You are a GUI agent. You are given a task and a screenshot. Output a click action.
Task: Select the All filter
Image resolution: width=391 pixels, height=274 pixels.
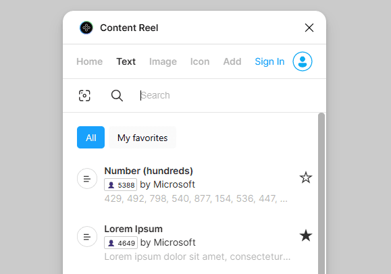(90, 138)
